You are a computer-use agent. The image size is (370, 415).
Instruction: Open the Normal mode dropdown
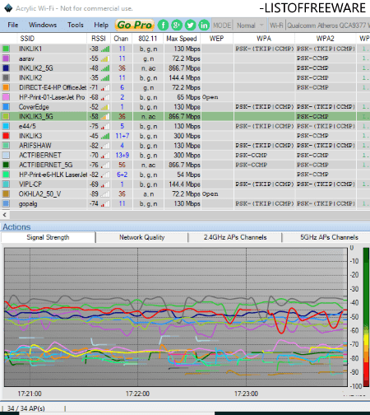250,26
